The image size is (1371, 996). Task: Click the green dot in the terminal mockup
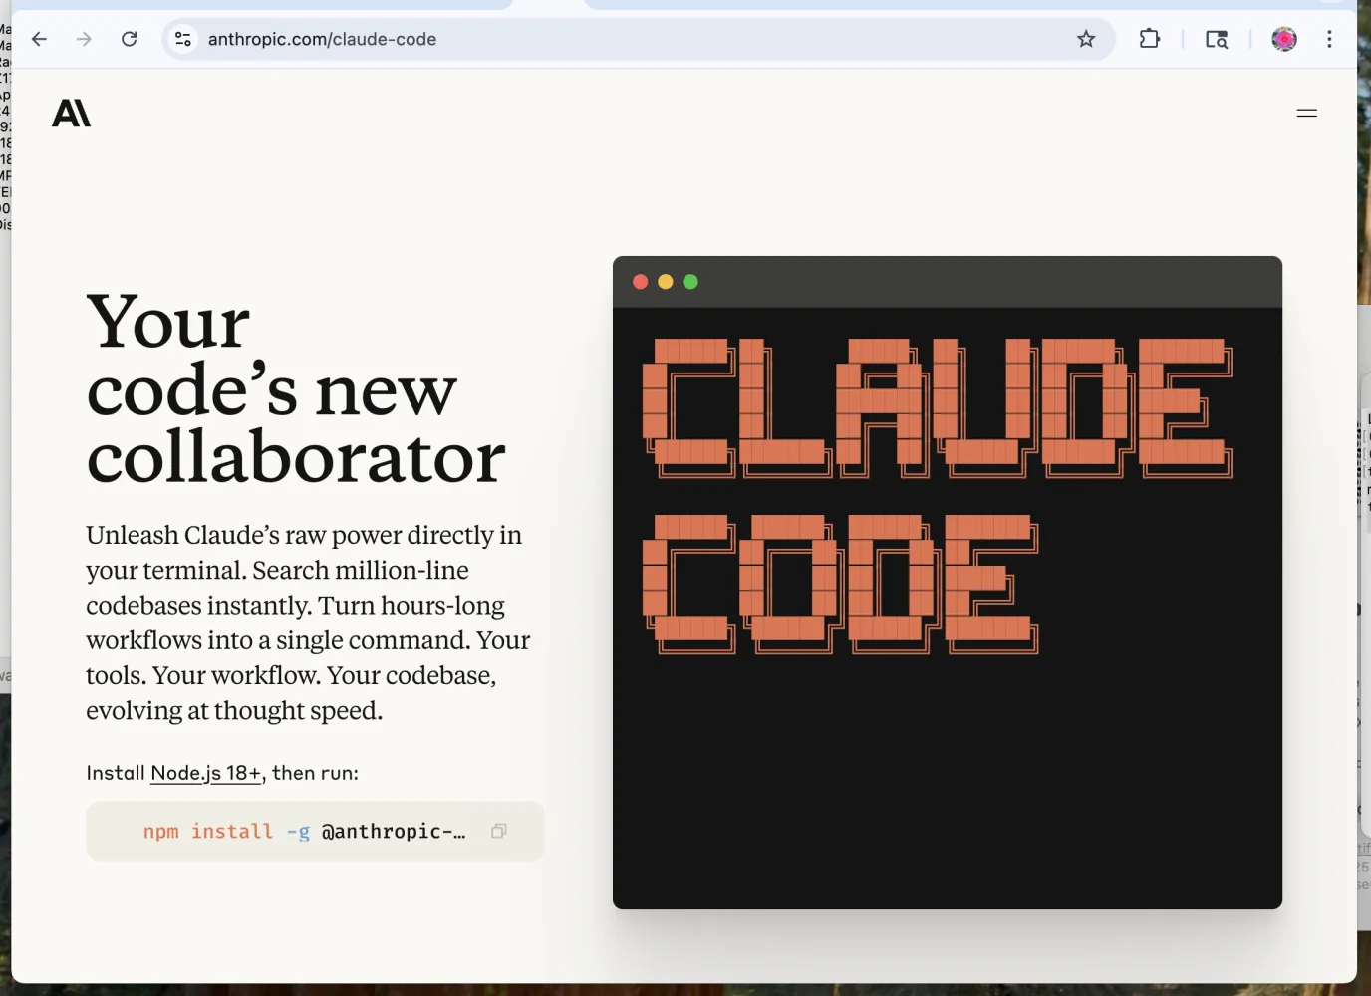(690, 282)
